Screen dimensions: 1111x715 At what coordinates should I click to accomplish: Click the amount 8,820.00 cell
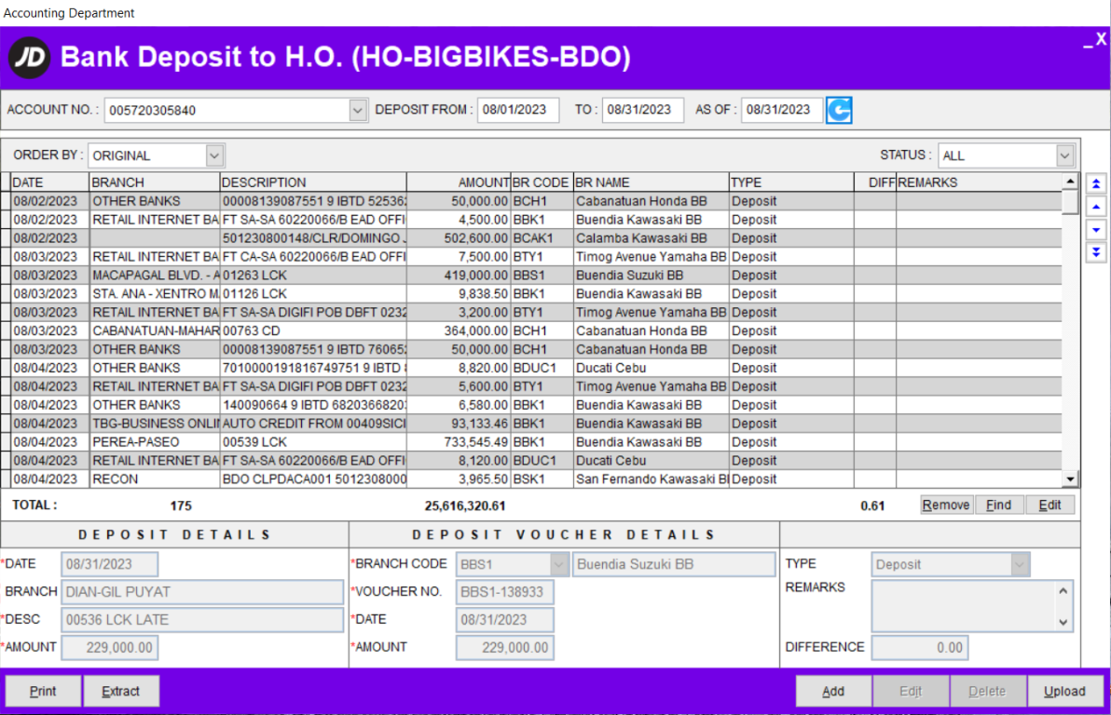[459, 368]
